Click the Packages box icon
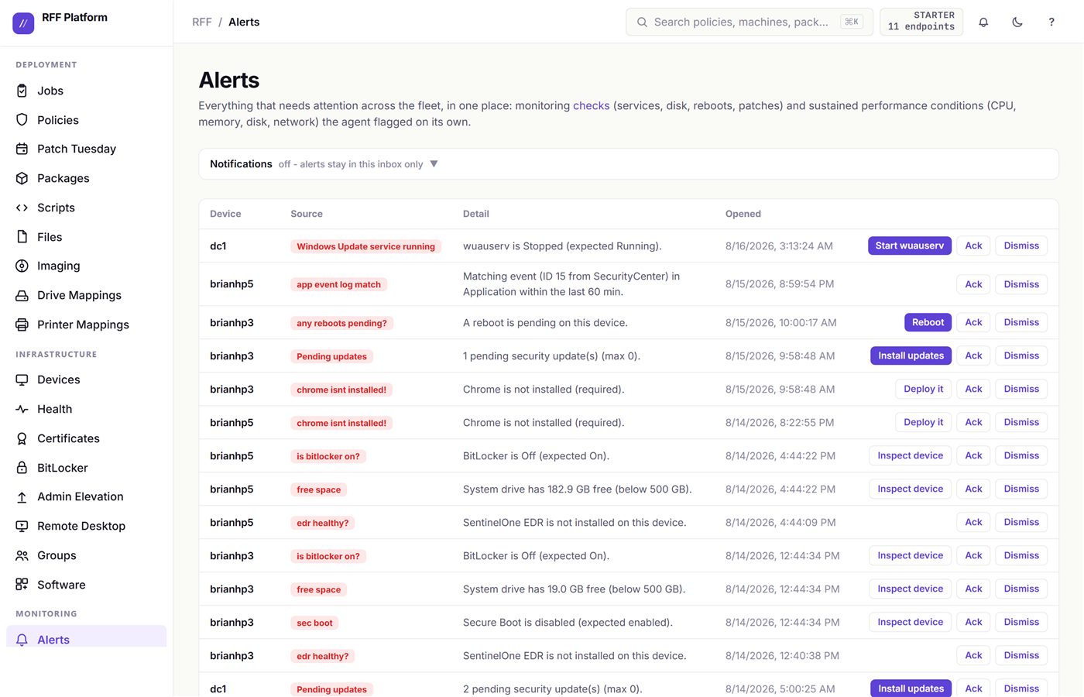Viewport: 1084px width, 697px height. point(22,178)
